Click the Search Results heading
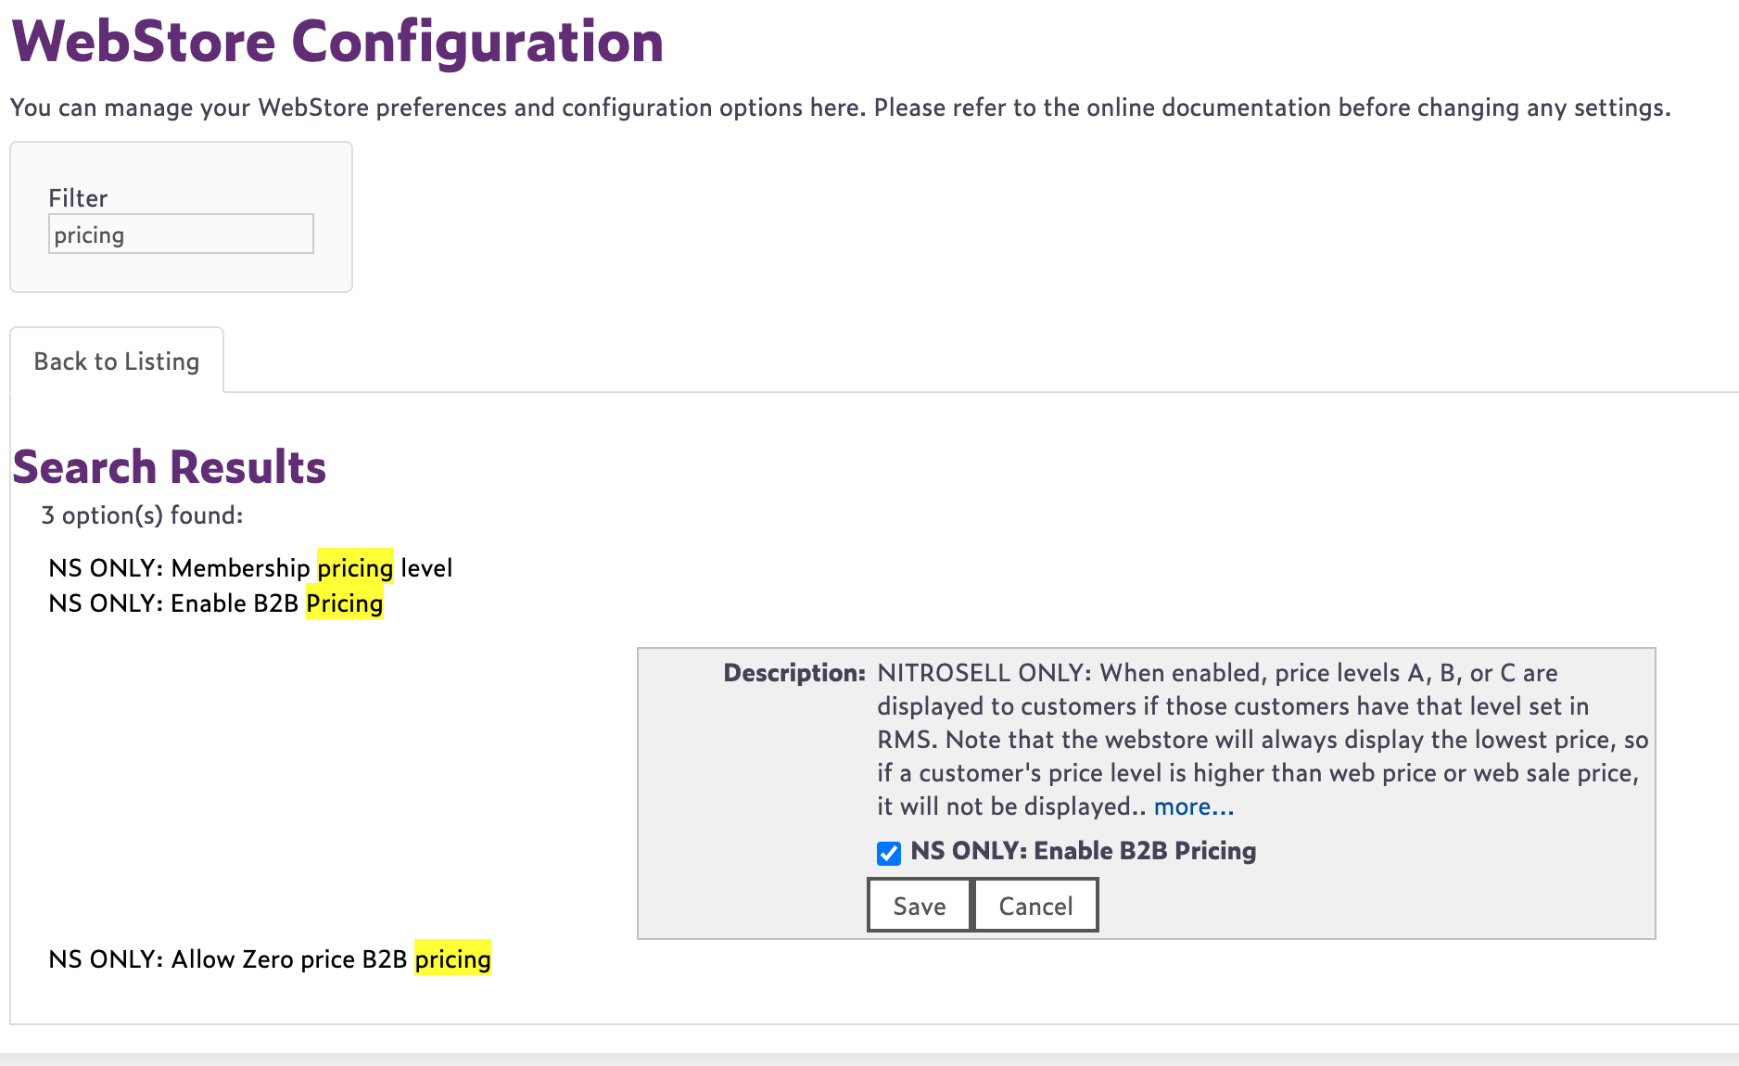Screen dimensions: 1739x1066 click(x=170, y=467)
